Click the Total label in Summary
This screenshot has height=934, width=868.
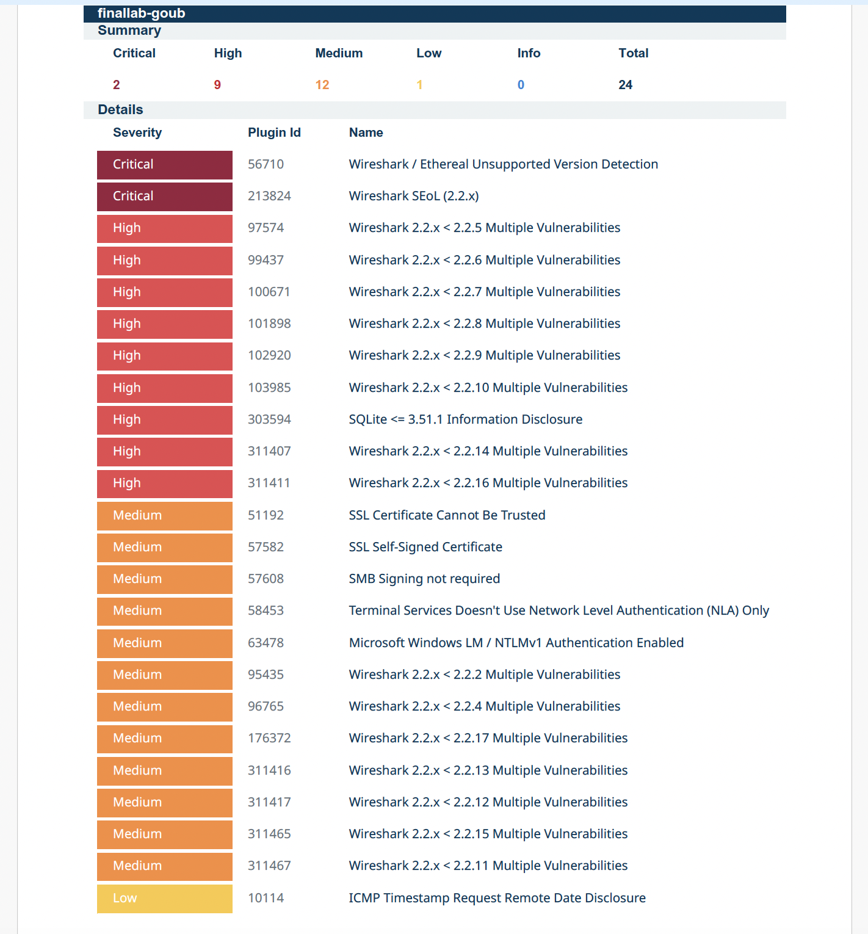(x=634, y=53)
